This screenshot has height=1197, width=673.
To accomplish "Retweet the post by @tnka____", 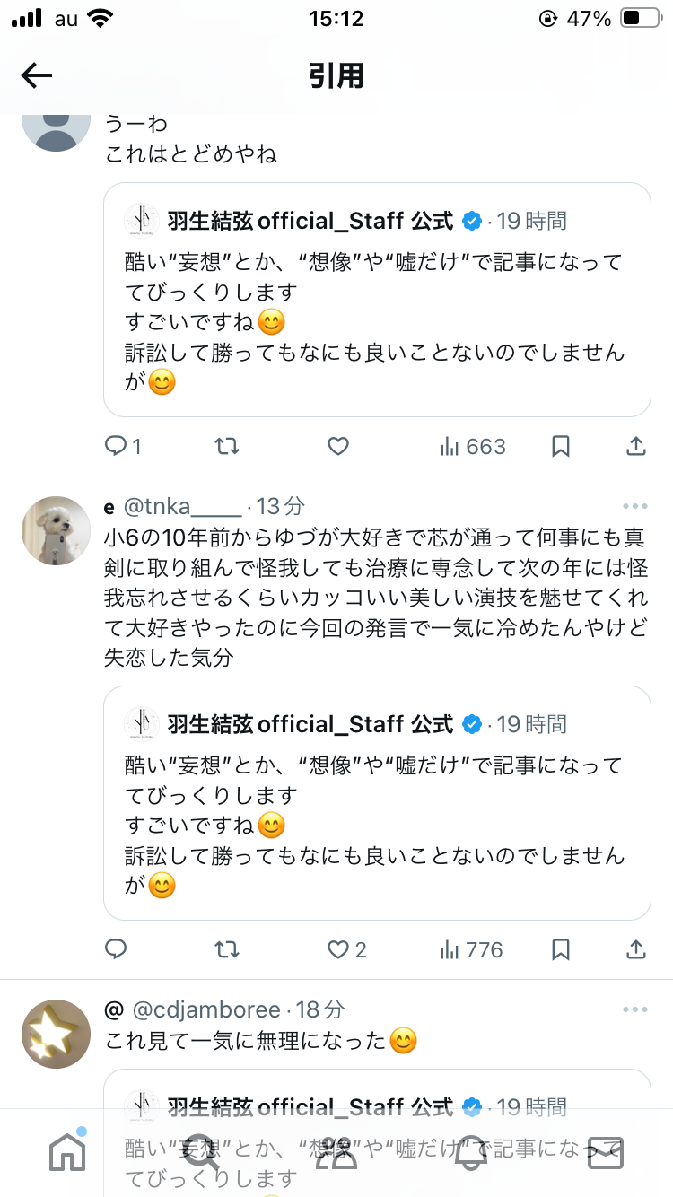I will pyautogui.click(x=227, y=948).
